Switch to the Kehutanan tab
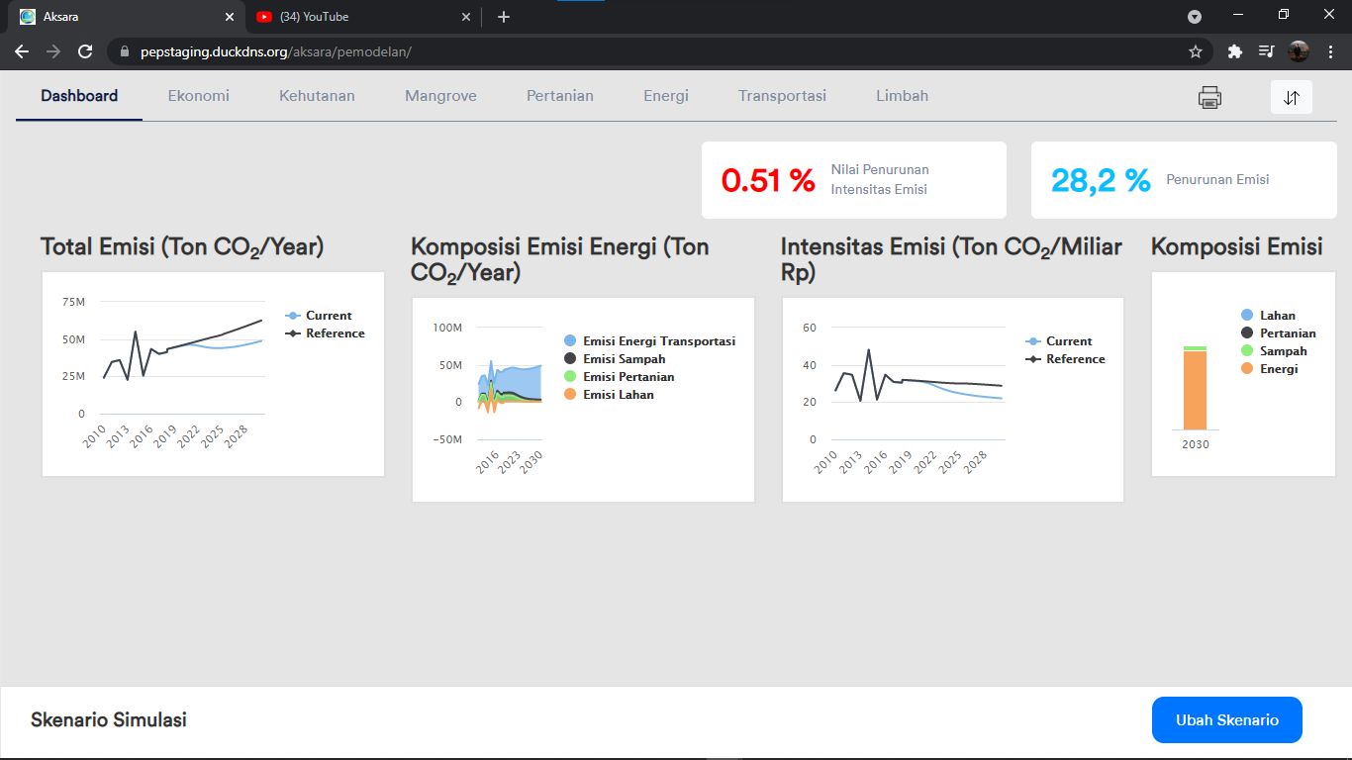This screenshot has width=1352, height=760. click(317, 96)
